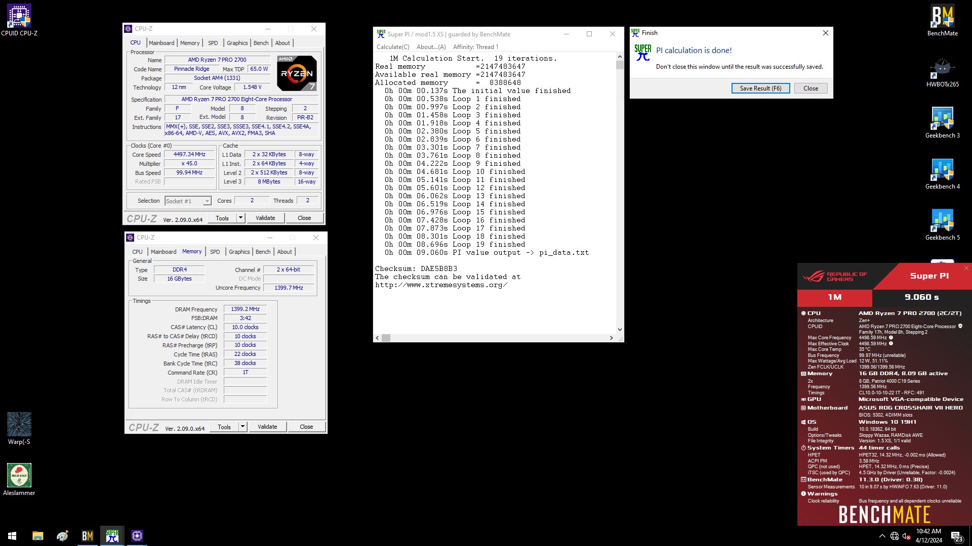Click the Paint.NET-style taskbar icon beside Explorer

pos(62,536)
